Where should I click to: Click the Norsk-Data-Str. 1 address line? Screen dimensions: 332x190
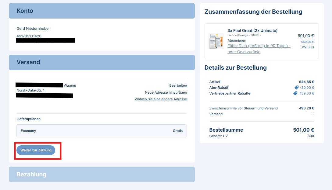pyautogui.click(x=30, y=90)
